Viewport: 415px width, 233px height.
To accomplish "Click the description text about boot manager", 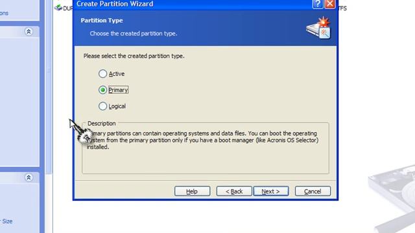I will click(203, 140).
